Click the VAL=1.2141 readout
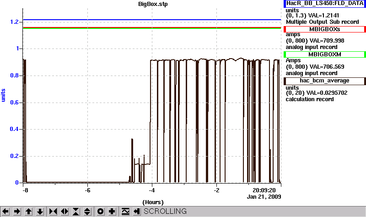366x217 pixels. (323, 16)
